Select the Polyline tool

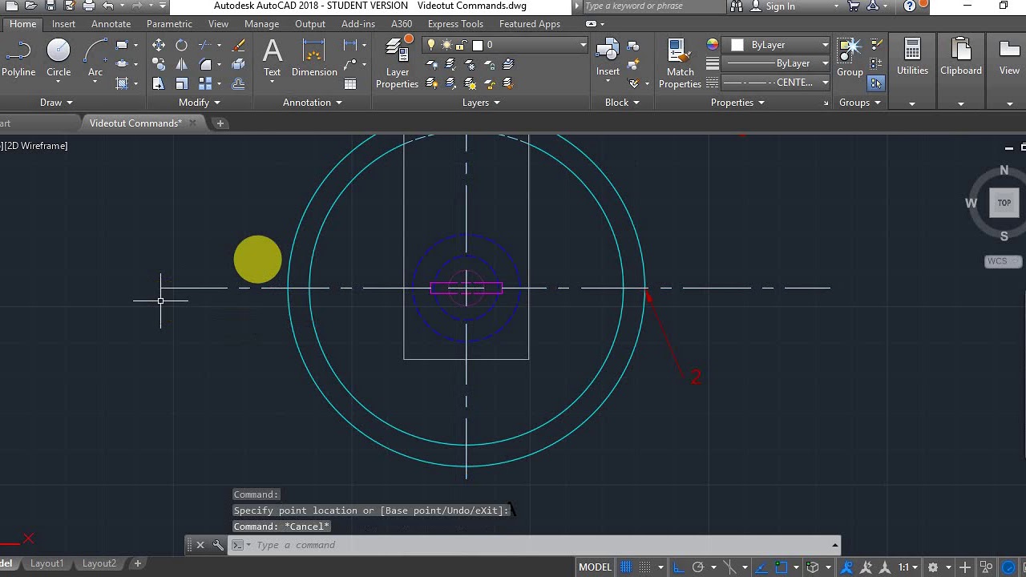pyautogui.click(x=18, y=59)
